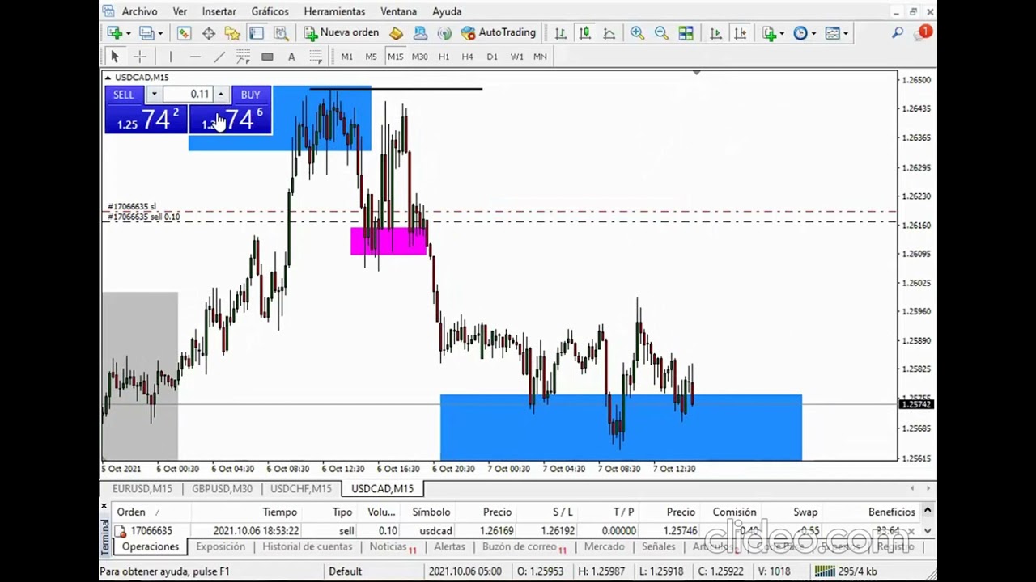1036x582 pixels.
Task: Click the search magnifier icon
Action: click(x=898, y=33)
